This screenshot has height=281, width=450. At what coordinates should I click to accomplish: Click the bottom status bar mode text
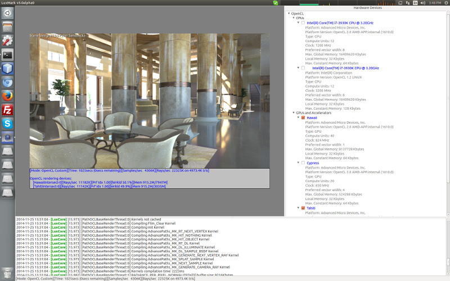[x=105, y=279]
